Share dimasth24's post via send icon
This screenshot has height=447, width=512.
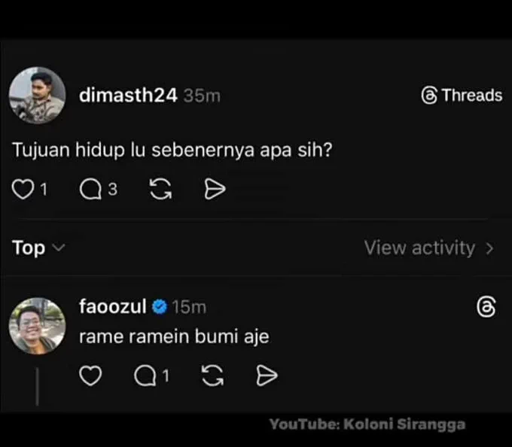pos(215,189)
